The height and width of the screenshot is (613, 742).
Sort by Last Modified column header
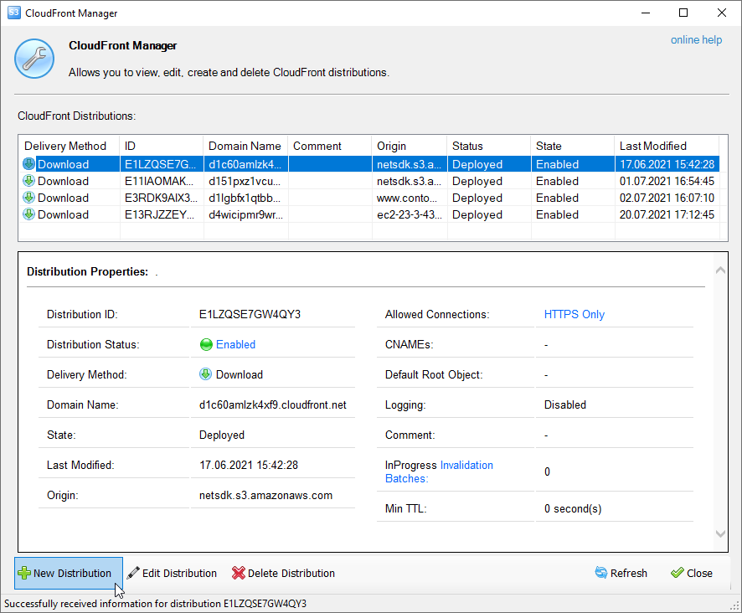(667, 146)
